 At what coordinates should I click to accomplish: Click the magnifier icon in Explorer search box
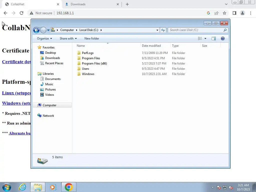pyautogui.click(x=225, y=30)
